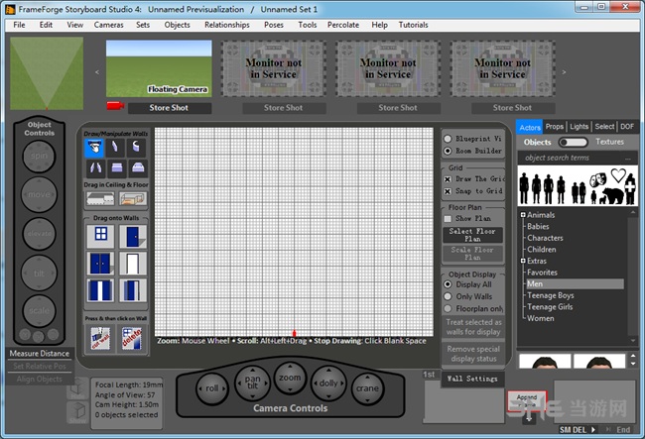
Task: Click the Wall Settings button
Action: [472, 379]
